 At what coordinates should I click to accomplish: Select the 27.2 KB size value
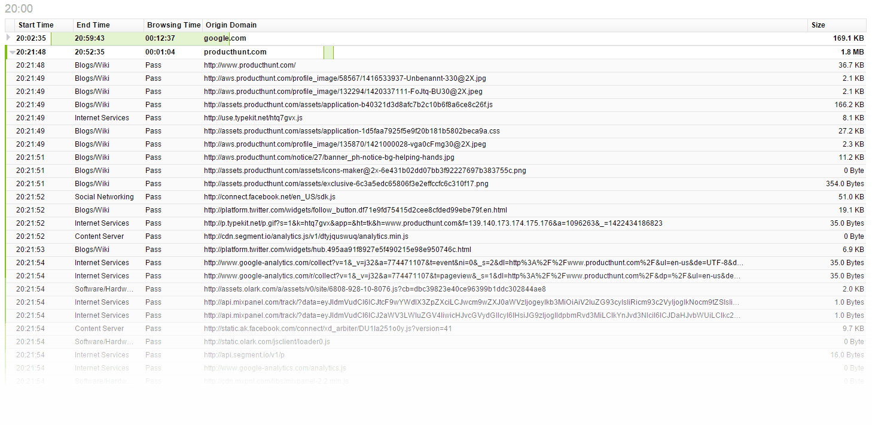tap(851, 131)
